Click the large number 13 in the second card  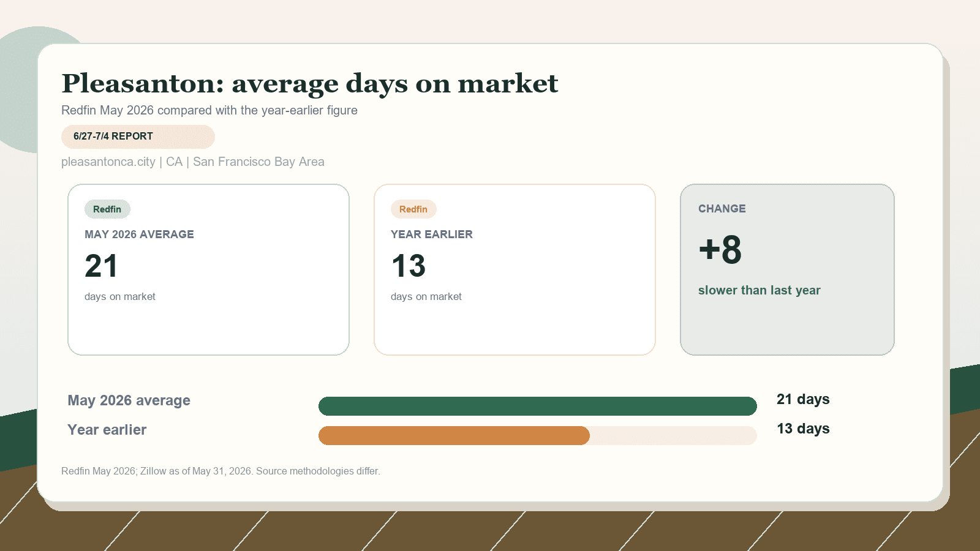coord(408,266)
